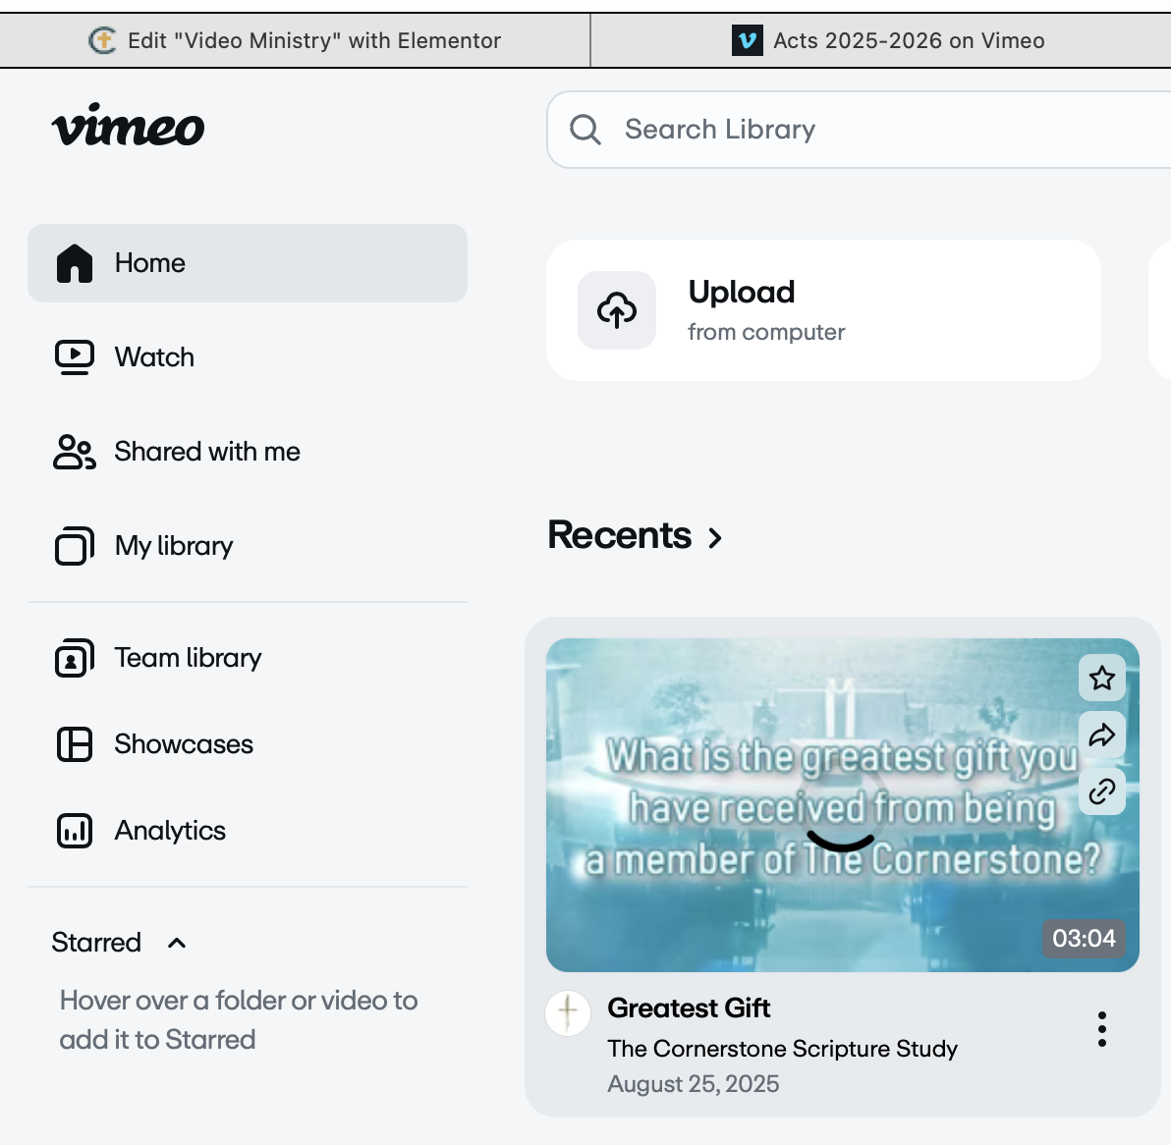Click Upload from computer card
The image size is (1171, 1145).
point(823,310)
